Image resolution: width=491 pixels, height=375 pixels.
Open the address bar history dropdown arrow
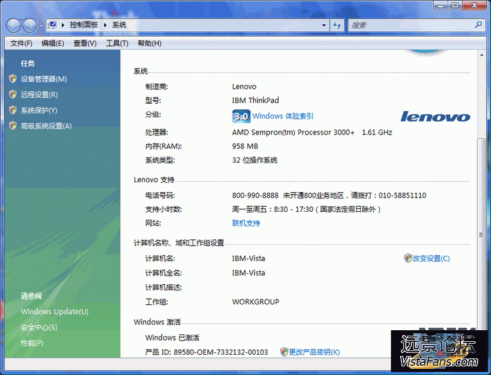click(324, 25)
